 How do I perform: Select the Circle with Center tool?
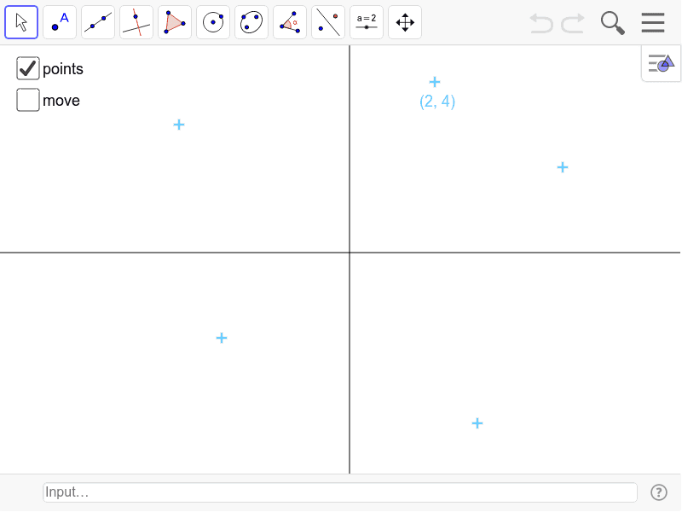[212, 22]
